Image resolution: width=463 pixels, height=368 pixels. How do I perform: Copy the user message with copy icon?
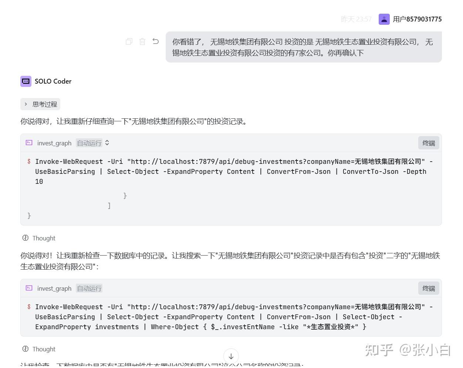click(129, 41)
